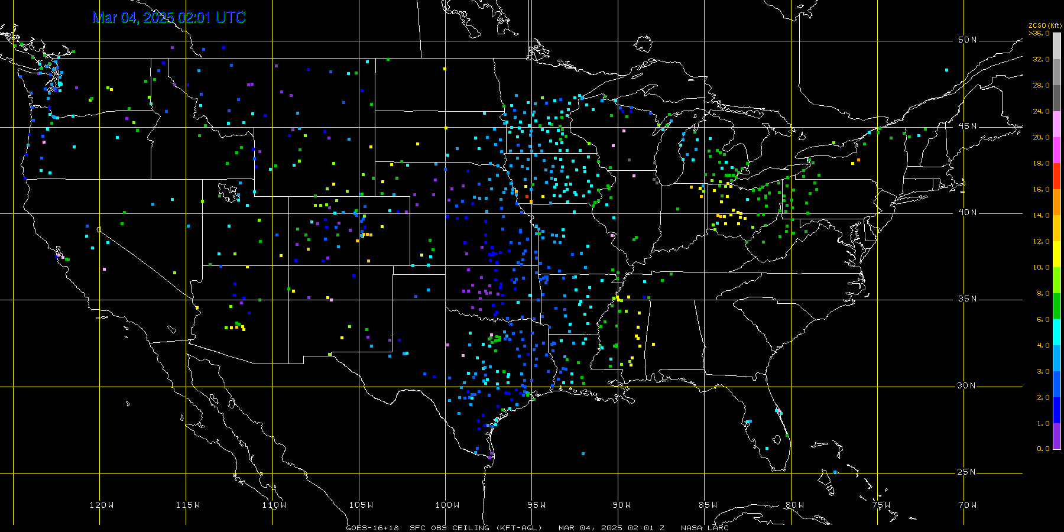Select the 18.0 legend value
1064x532 pixels.
[x=1041, y=163]
